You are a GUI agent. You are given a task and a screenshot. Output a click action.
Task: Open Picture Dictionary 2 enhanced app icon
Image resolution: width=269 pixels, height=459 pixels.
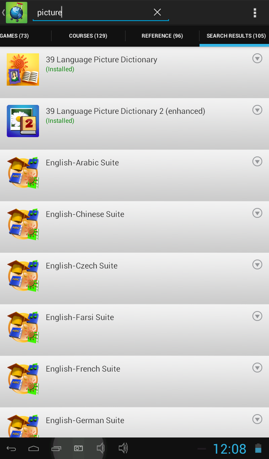23,121
